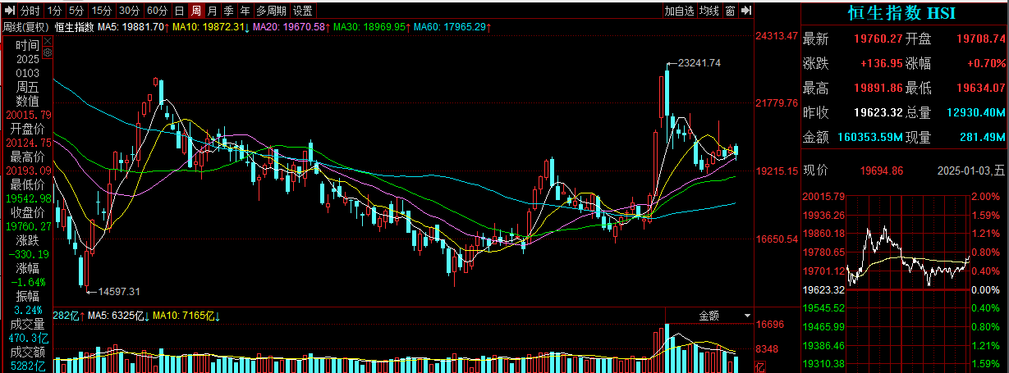
Task: Select the 30分 period tab
Action: pyautogui.click(x=129, y=11)
